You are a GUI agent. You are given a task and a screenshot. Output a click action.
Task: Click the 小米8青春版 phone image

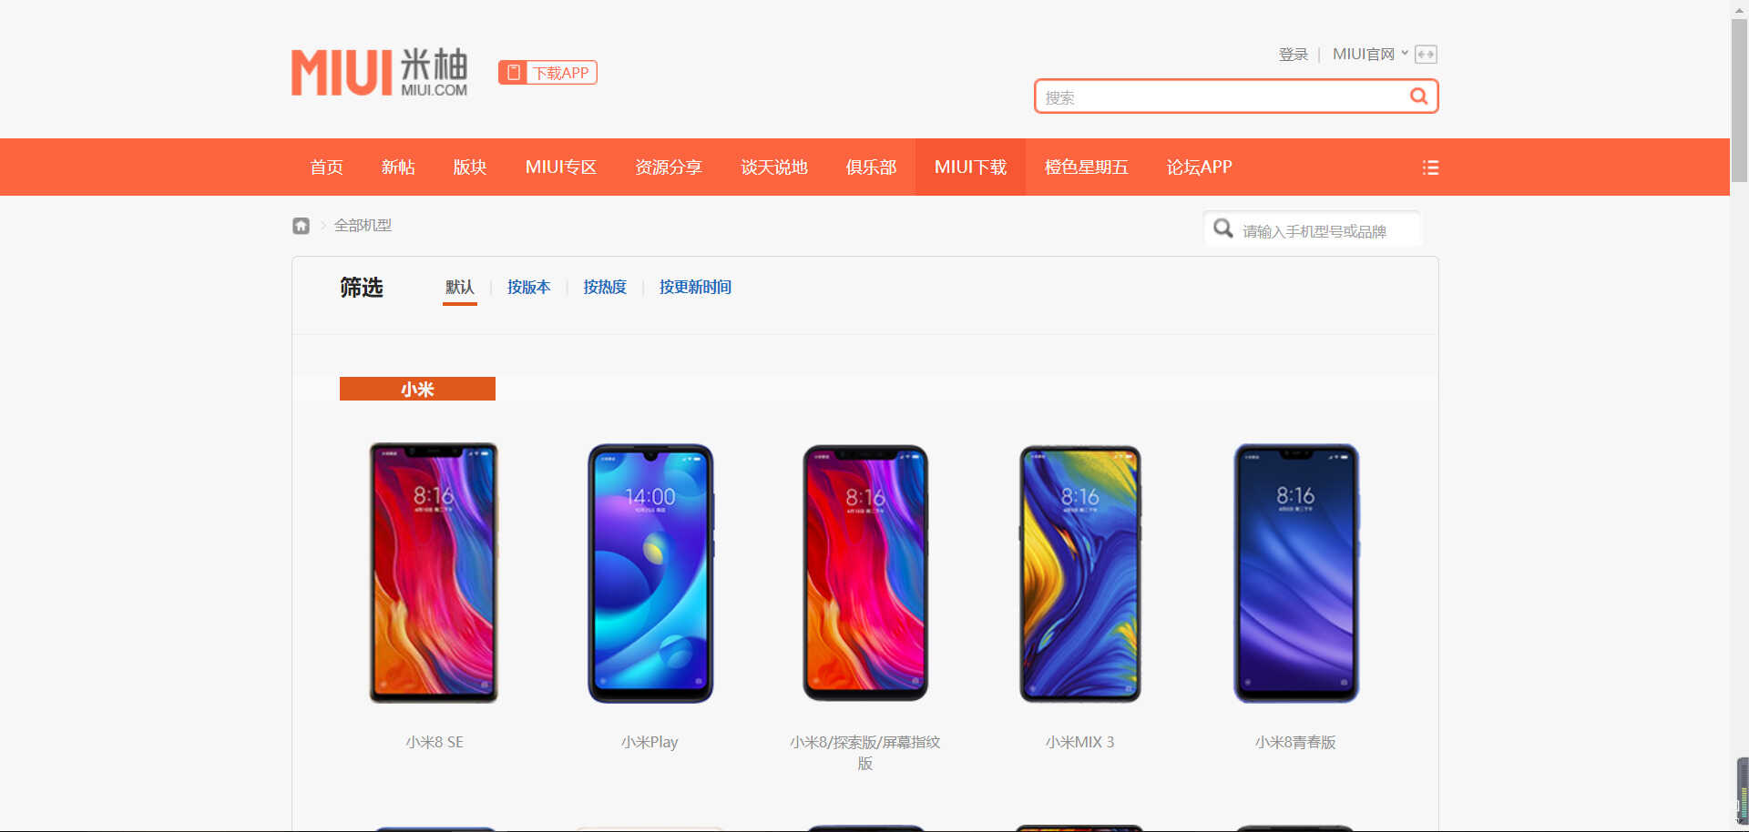point(1295,573)
